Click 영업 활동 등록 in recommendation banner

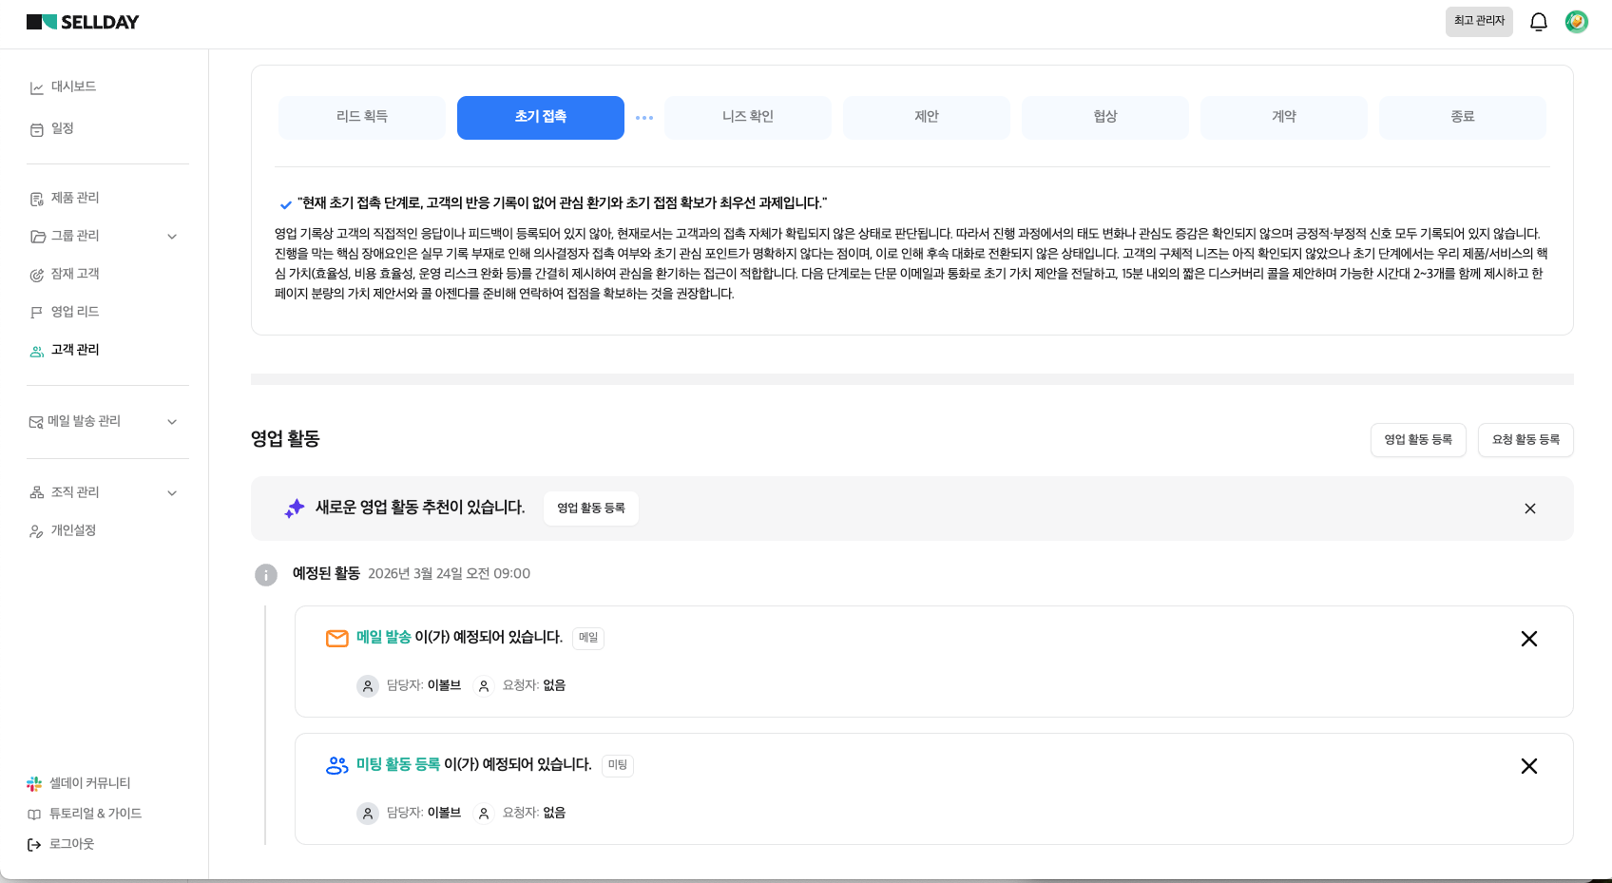click(x=591, y=509)
